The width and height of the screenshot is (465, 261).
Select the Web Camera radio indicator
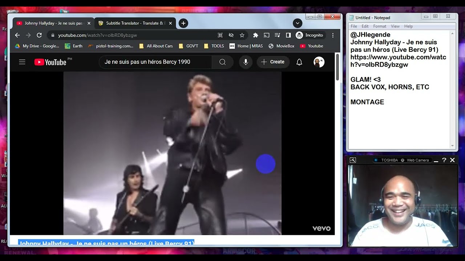[403, 160]
